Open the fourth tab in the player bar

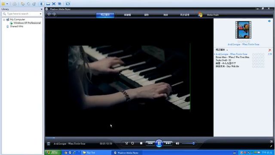[x=165, y=15]
